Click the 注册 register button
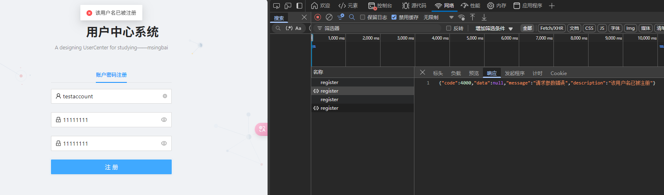This screenshot has height=195, width=664. pyautogui.click(x=111, y=167)
